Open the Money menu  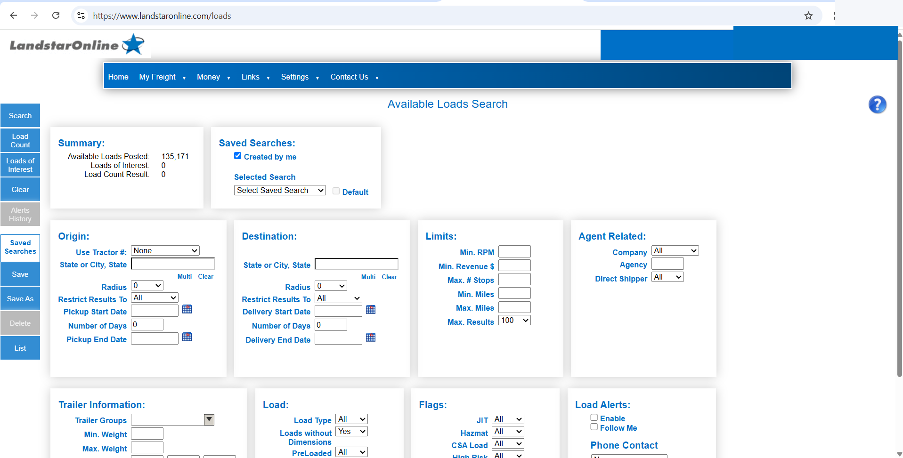[213, 77]
